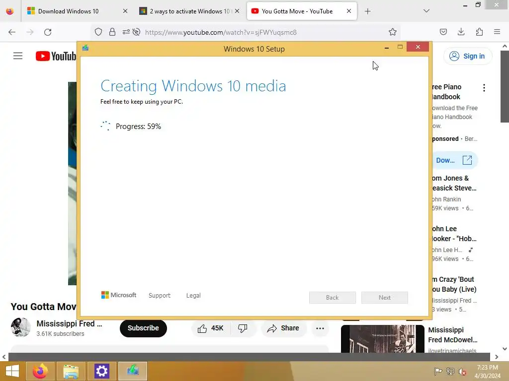Click the Back button in Setup
Screen dimensions: 509x381
pyautogui.click(x=333, y=298)
